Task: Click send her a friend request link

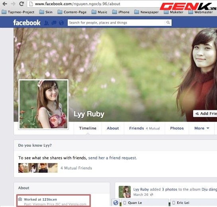Action: click(x=113, y=158)
